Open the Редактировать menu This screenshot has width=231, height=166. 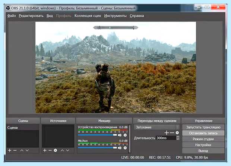(x=31, y=16)
